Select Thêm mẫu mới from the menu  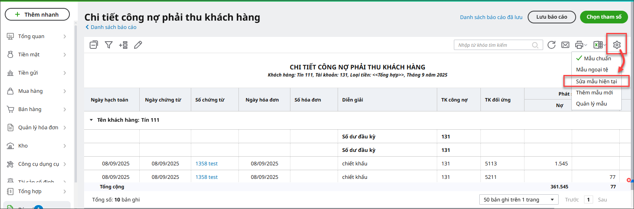[594, 92]
